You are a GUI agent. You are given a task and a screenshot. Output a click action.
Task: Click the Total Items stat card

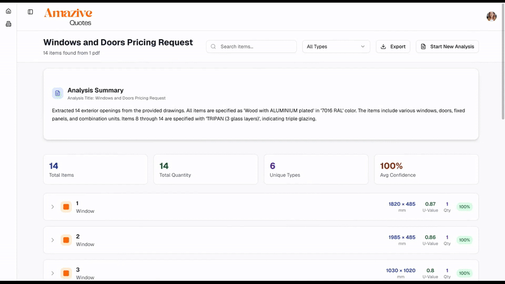95,169
